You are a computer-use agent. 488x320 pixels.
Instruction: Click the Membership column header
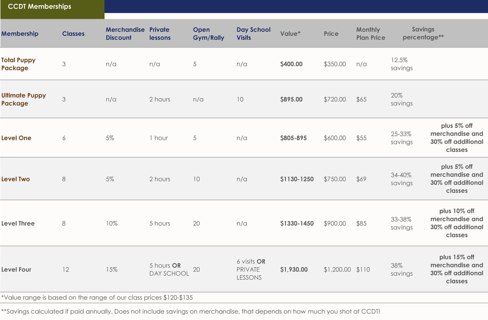[x=20, y=34]
